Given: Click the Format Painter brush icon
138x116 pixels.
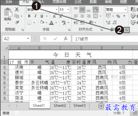Looking at the screenshot, I should tap(17, 23).
